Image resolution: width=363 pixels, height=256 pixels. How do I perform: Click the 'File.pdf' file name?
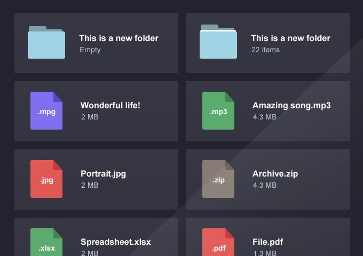(267, 242)
